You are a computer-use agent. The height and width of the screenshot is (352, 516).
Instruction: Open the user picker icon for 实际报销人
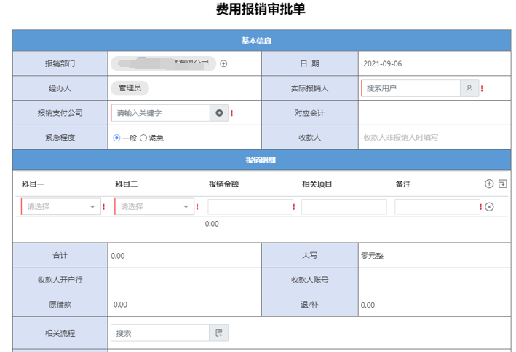point(469,88)
